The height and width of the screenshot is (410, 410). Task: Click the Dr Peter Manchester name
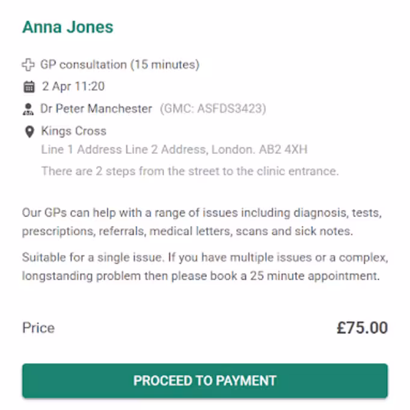96,109
